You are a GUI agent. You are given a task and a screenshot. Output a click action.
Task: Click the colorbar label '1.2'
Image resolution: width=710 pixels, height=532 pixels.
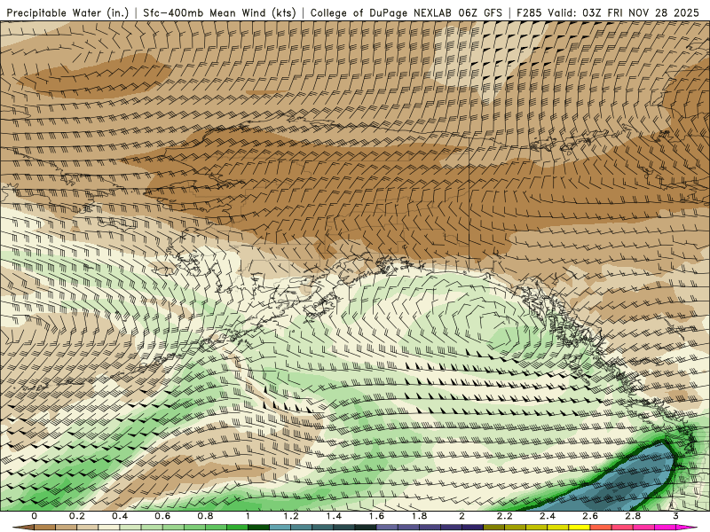(x=291, y=516)
